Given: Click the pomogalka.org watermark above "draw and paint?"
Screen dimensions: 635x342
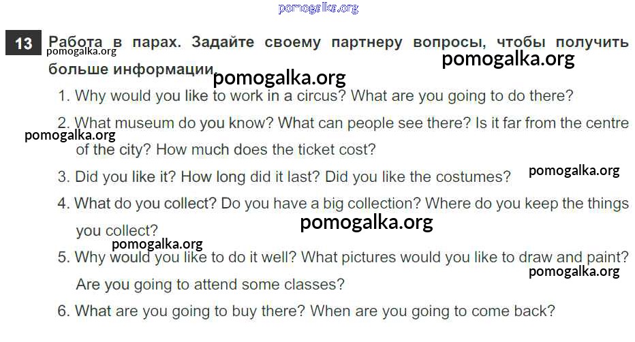Looking at the screenshot, I should point(574,272).
